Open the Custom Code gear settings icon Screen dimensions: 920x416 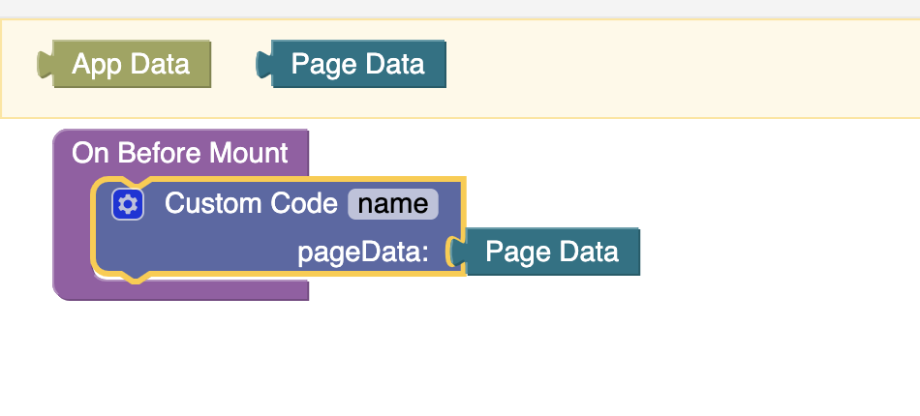(128, 204)
